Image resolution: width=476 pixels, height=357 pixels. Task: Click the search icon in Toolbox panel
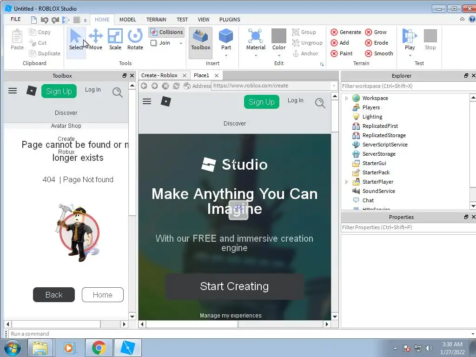tap(118, 93)
